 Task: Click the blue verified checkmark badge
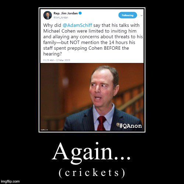(80, 13)
